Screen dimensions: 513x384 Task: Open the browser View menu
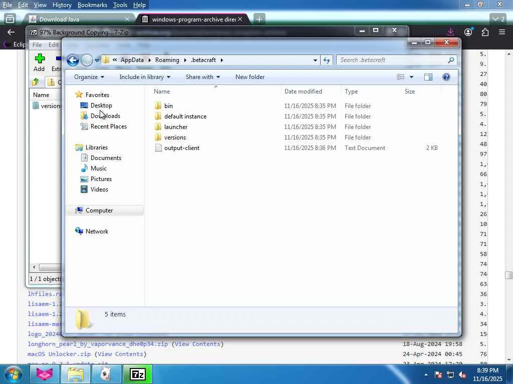[40, 5]
